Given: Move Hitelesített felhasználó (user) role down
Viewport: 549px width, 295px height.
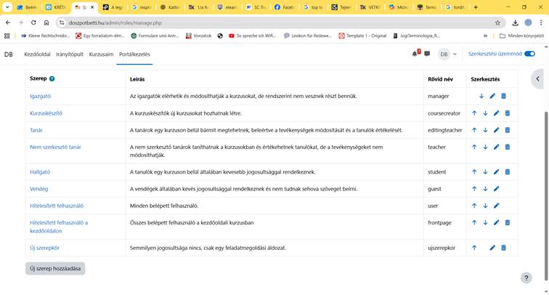Looking at the screenshot, I should 485,206.
